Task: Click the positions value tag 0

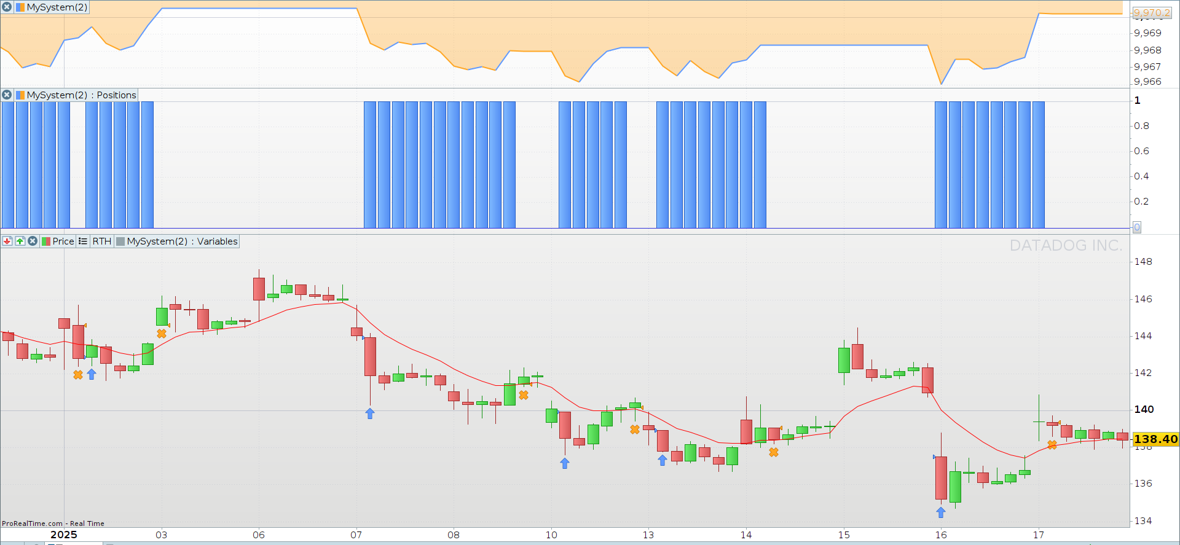Action: coord(1137,227)
